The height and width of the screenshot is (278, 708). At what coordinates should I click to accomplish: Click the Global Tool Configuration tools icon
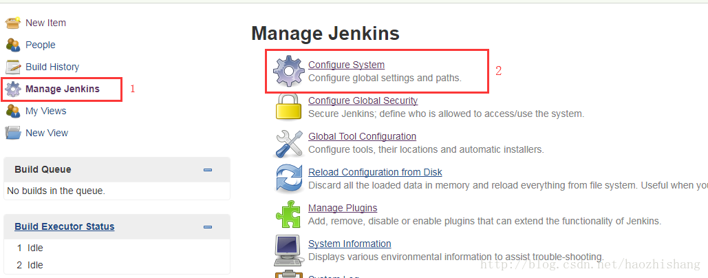click(288, 143)
